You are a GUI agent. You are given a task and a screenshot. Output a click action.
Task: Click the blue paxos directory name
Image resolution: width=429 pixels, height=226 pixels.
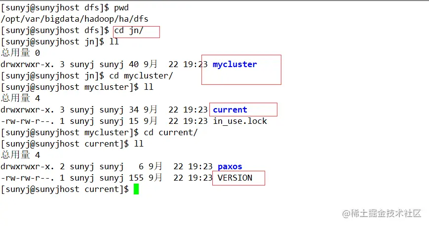[230, 167]
